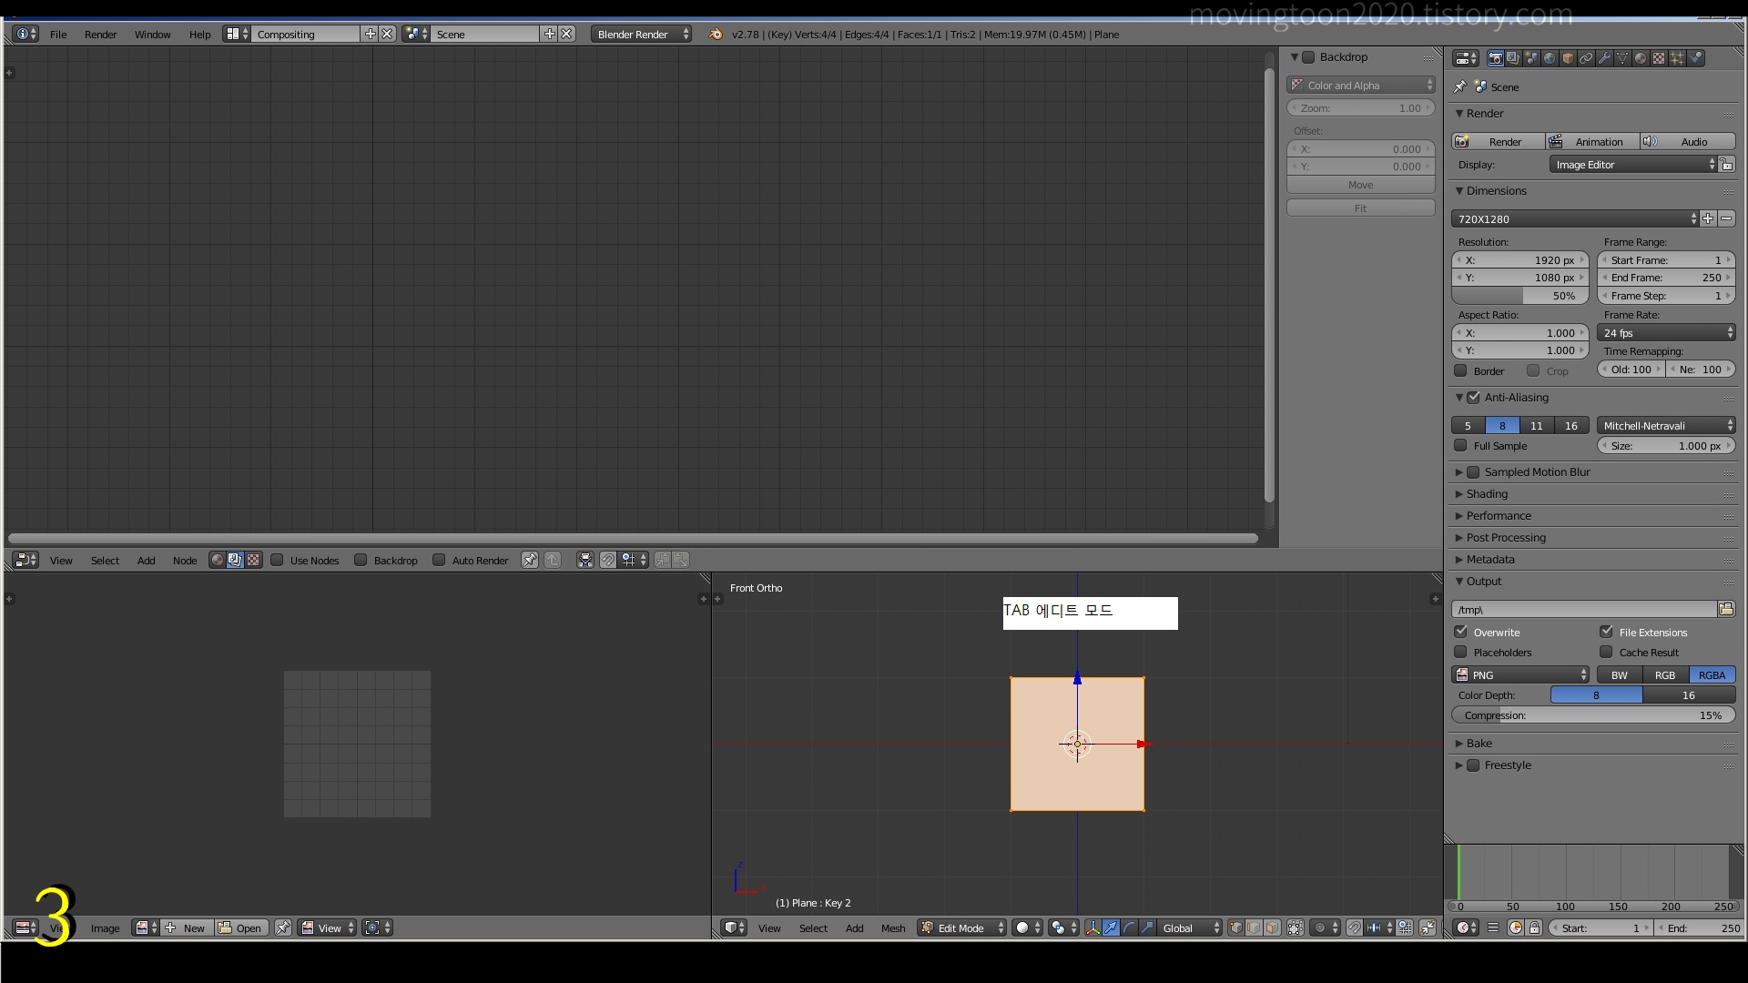
Task: Select texture node tree type icon
Action: (253, 560)
